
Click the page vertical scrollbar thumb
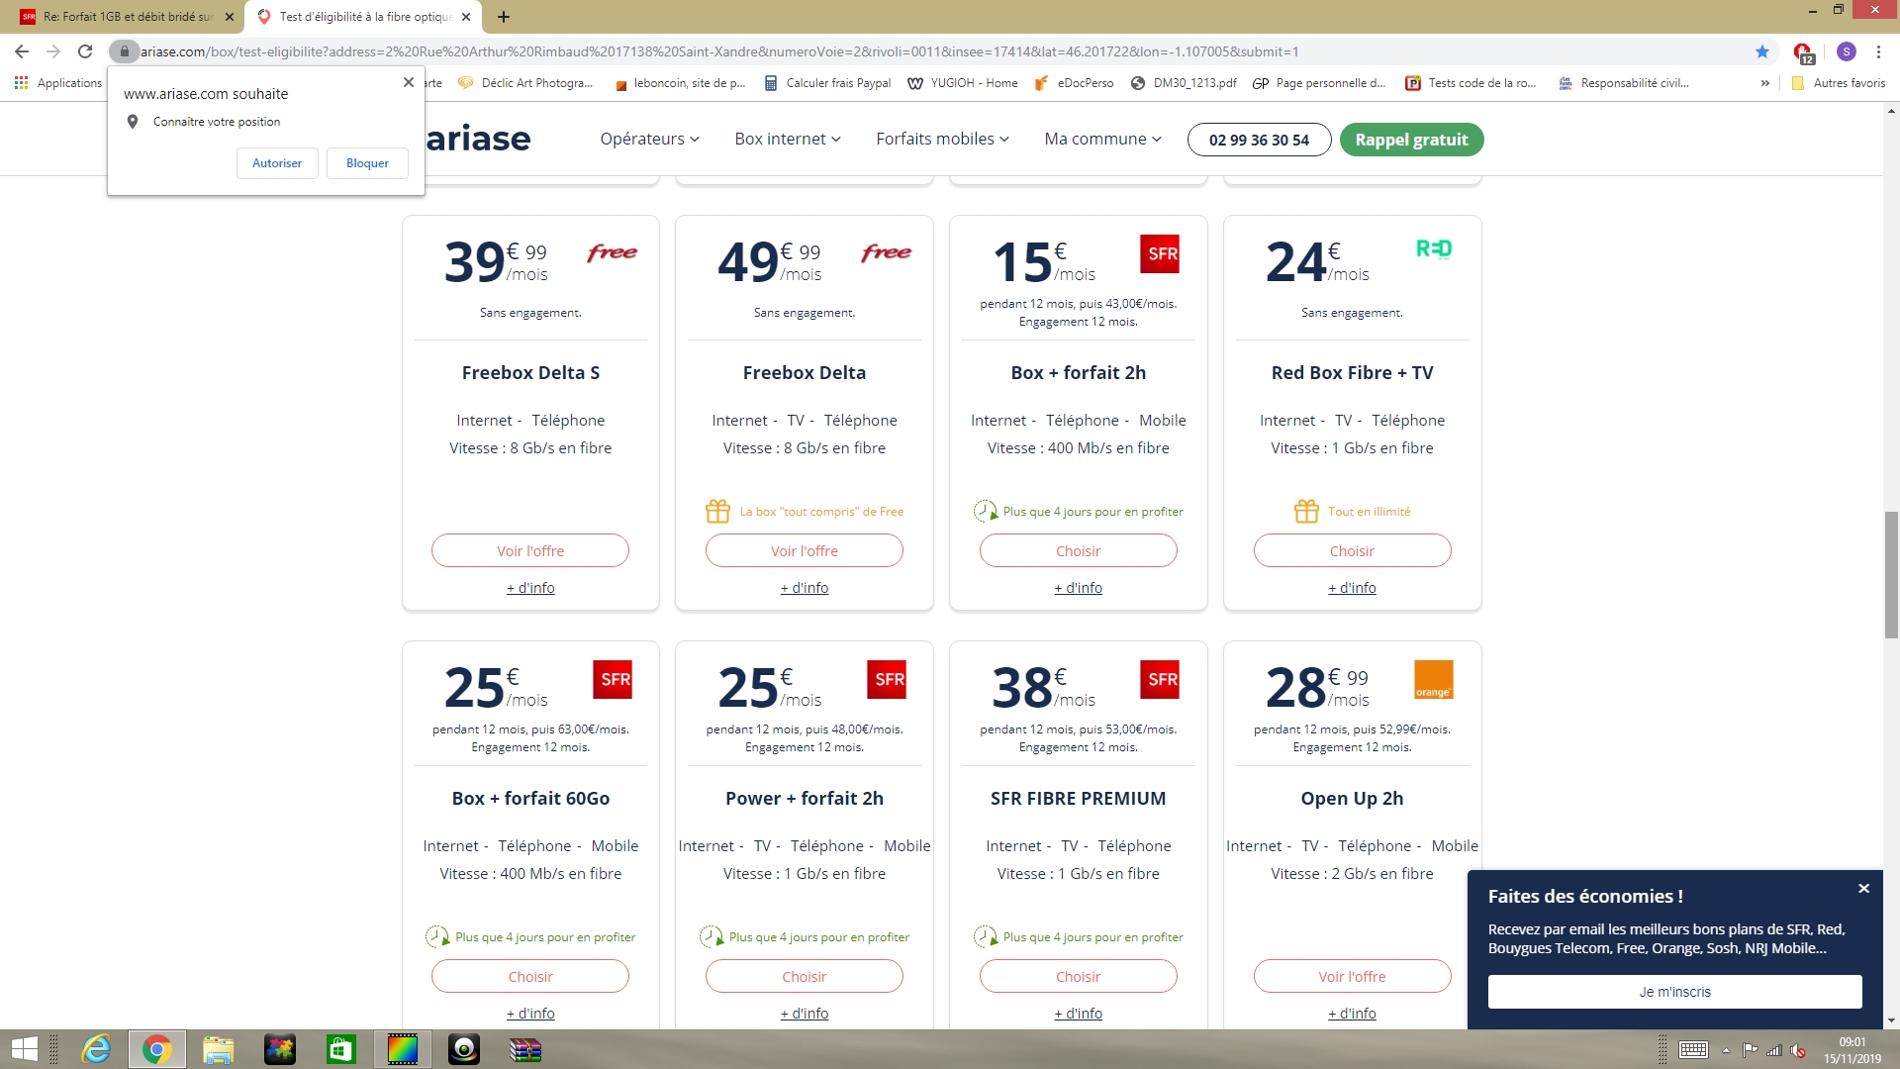[x=1891, y=574]
